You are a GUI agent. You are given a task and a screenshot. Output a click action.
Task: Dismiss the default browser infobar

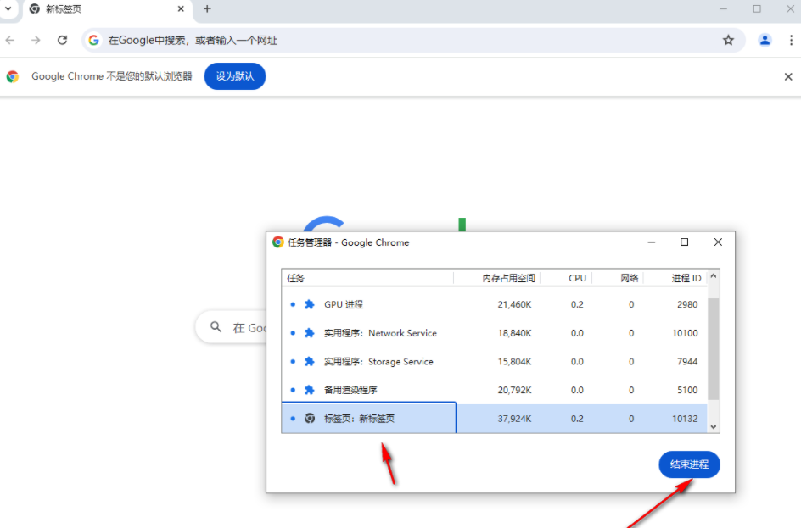(788, 76)
